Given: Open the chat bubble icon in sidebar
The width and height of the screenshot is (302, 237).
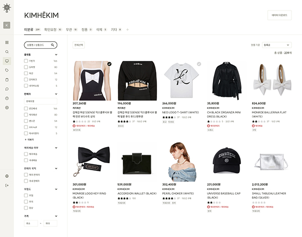Looking at the screenshot, I should 7,89.
